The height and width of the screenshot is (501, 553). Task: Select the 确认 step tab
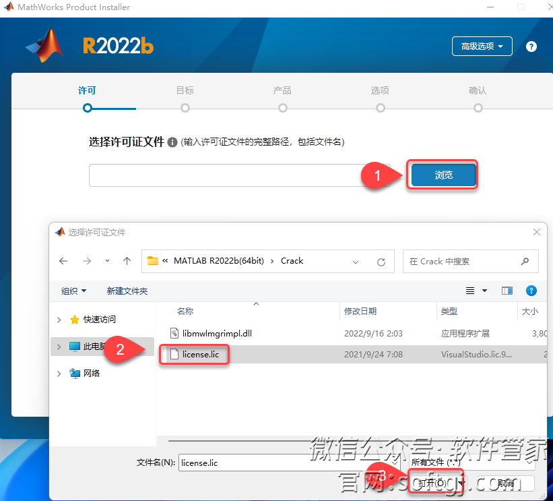(x=478, y=90)
